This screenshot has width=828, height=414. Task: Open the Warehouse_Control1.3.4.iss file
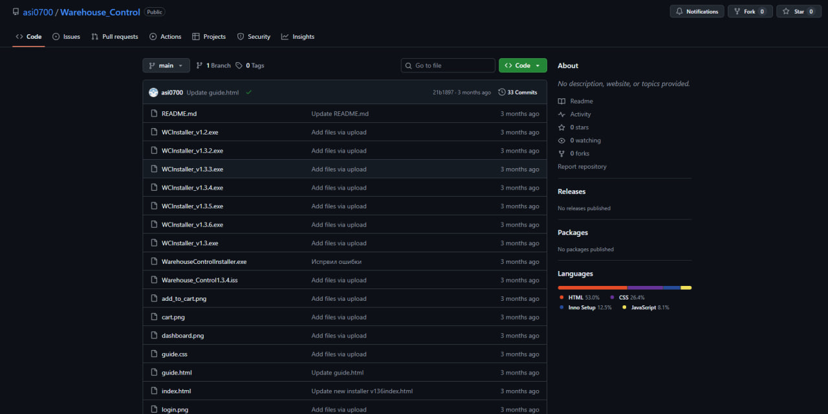point(199,280)
